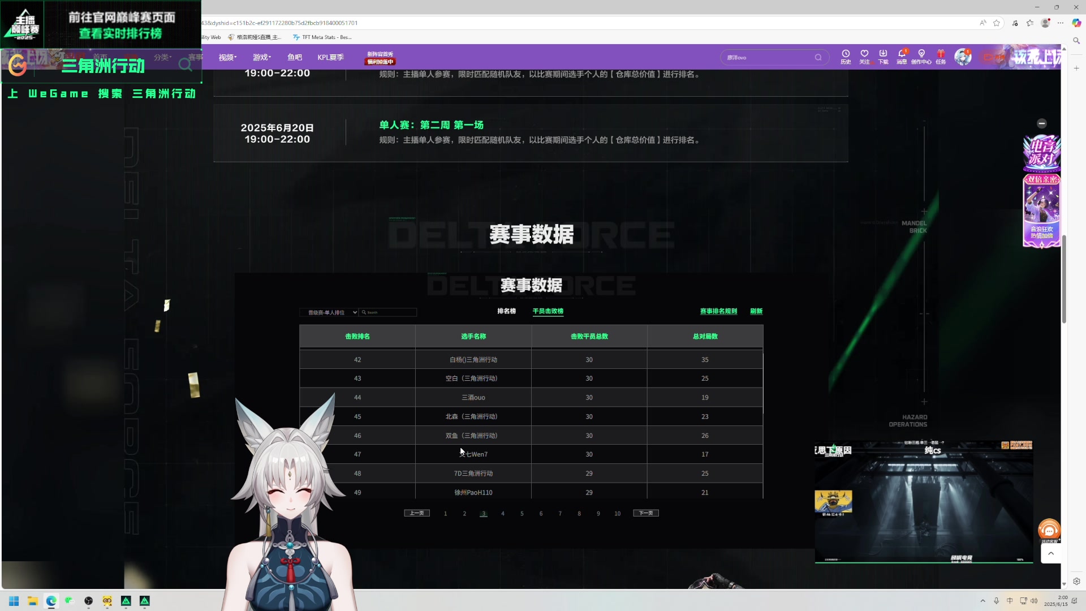Open the KPL夏季 nav item
Image resolution: width=1086 pixels, height=611 pixels.
330,57
